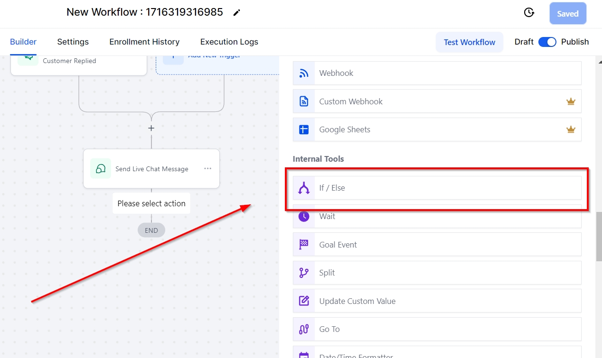The width and height of the screenshot is (602, 358).
Task: Click the plus to add action
Action: (151, 128)
